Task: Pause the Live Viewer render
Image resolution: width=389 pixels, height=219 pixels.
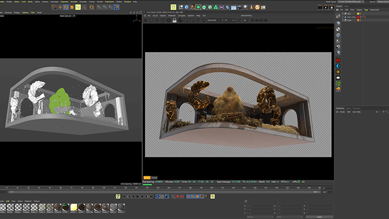Action: tap(157, 21)
